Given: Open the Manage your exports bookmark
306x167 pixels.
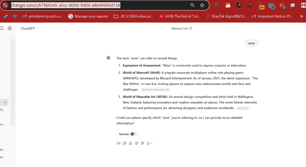Looking at the screenshot, I should pyautogui.click(x=88, y=16).
